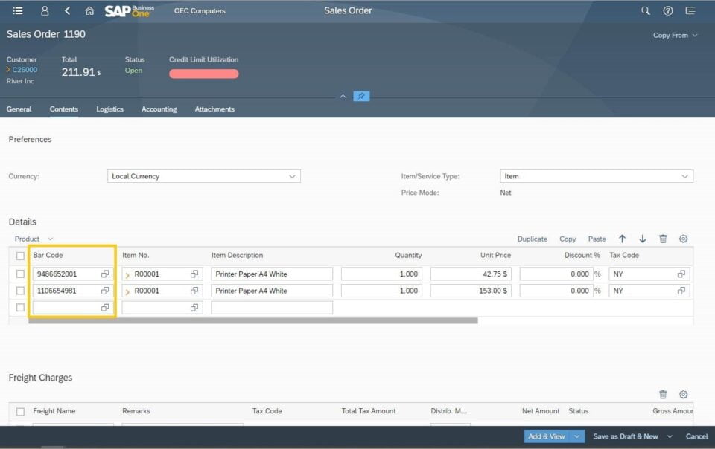The image size is (715, 449).
Task: Switch to the General tab
Action: point(19,109)
